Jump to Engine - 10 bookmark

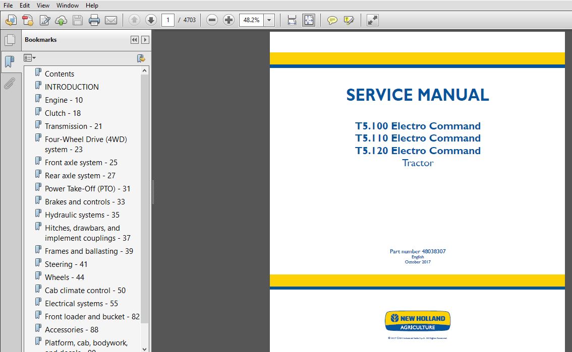coord(64,100)
